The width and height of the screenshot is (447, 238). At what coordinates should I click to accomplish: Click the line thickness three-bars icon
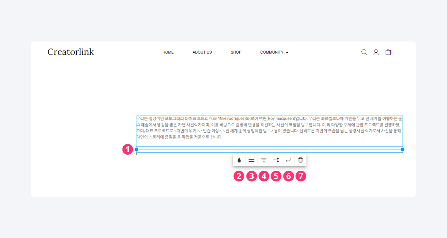[252, 160]
